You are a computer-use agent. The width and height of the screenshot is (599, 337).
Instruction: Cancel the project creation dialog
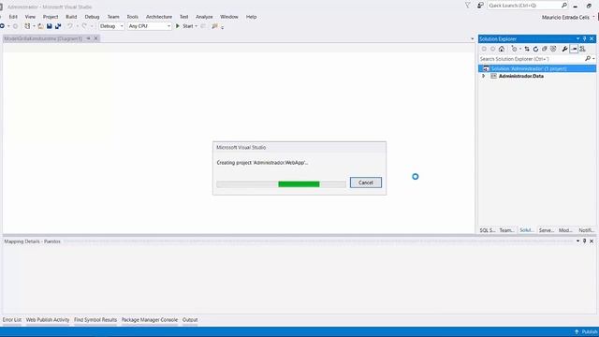366,183
